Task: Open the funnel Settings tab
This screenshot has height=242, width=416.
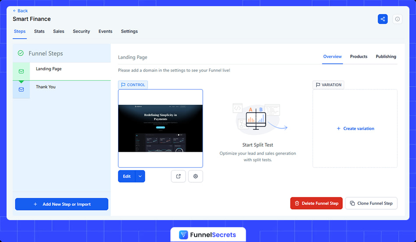Action: tap(129, 31)
